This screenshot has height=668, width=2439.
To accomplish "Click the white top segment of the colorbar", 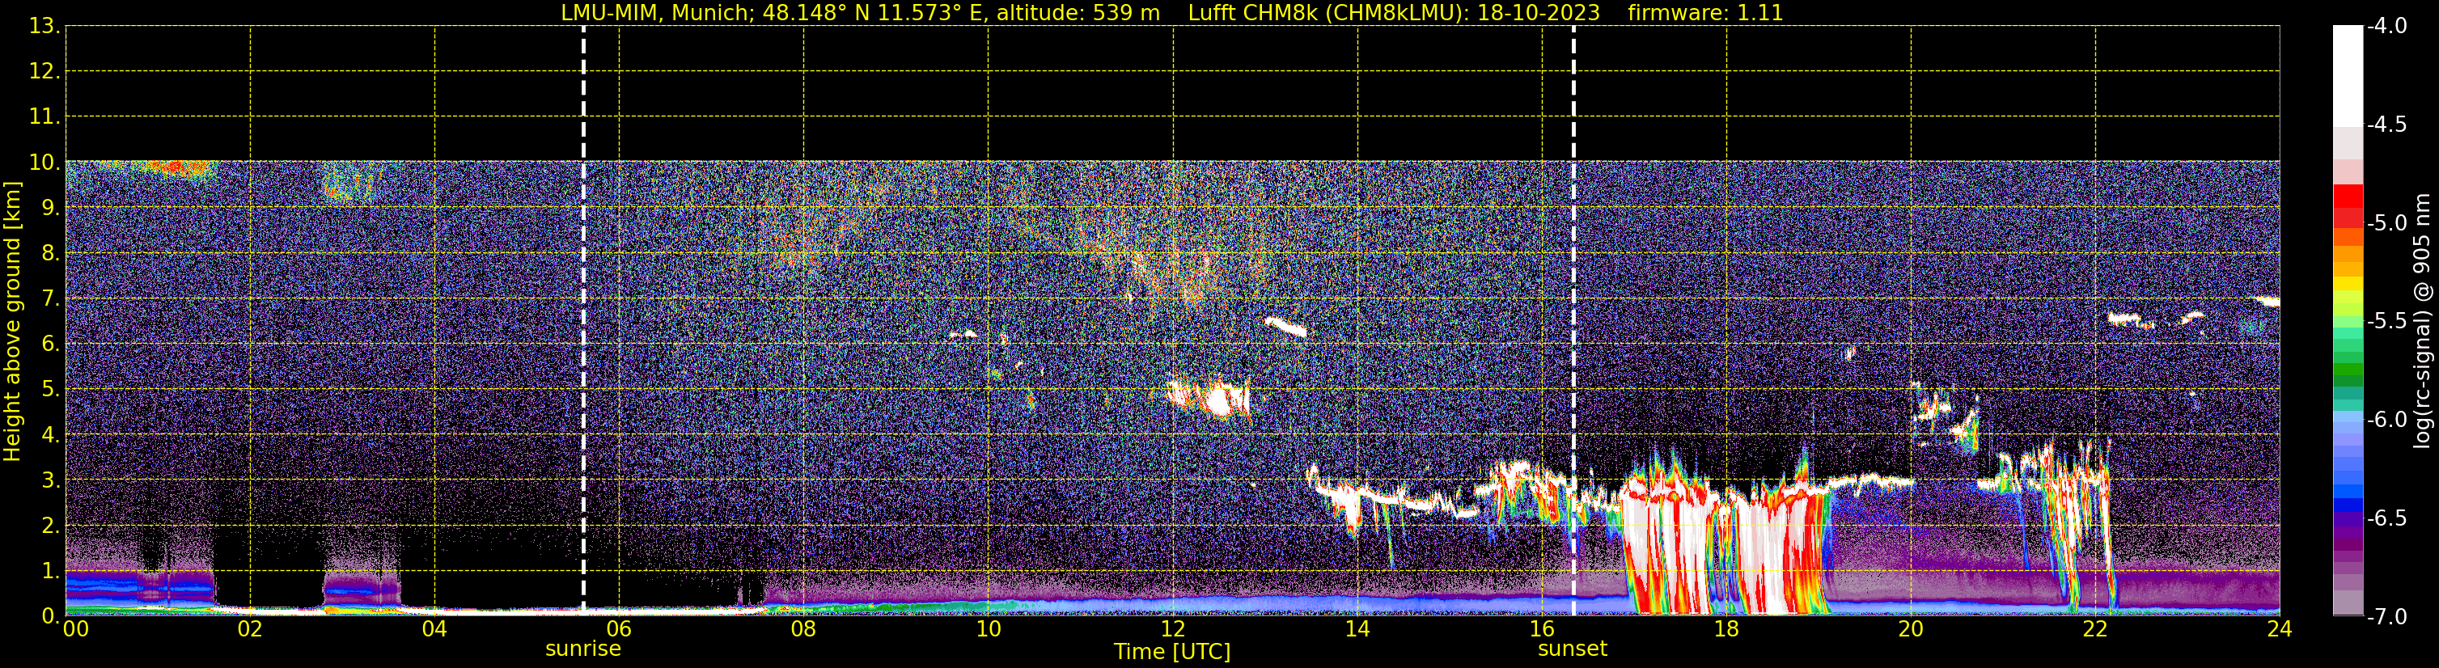I will point(2348,76).
